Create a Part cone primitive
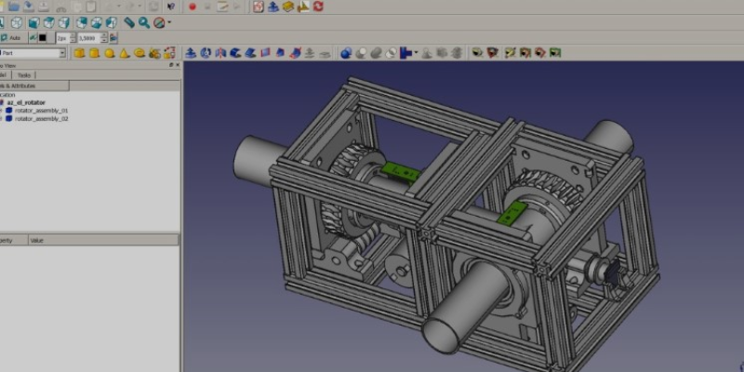This screenshot has height=372, width=744. [125, 53]
